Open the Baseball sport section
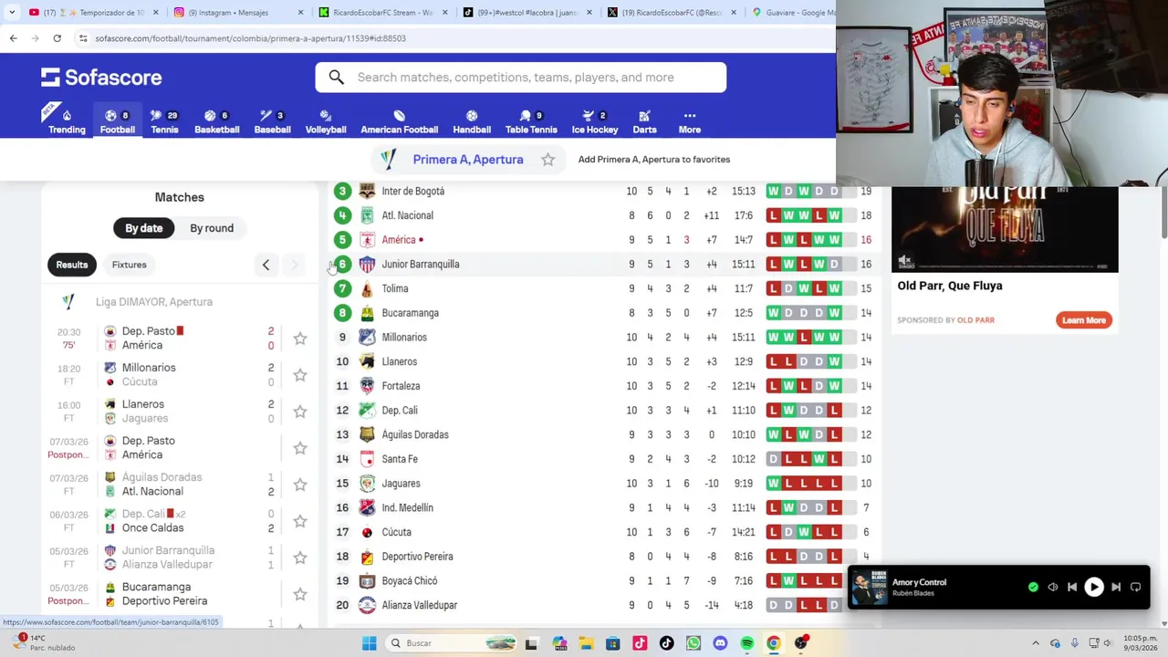This screenshot has height=657, width=1168. pyautogui.click(x=272, y=121)
